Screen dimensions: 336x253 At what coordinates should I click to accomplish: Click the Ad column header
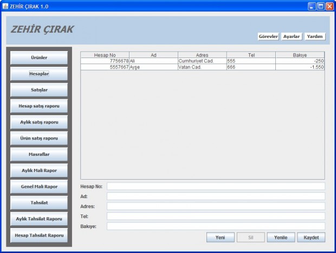click(x=154, y=55)
